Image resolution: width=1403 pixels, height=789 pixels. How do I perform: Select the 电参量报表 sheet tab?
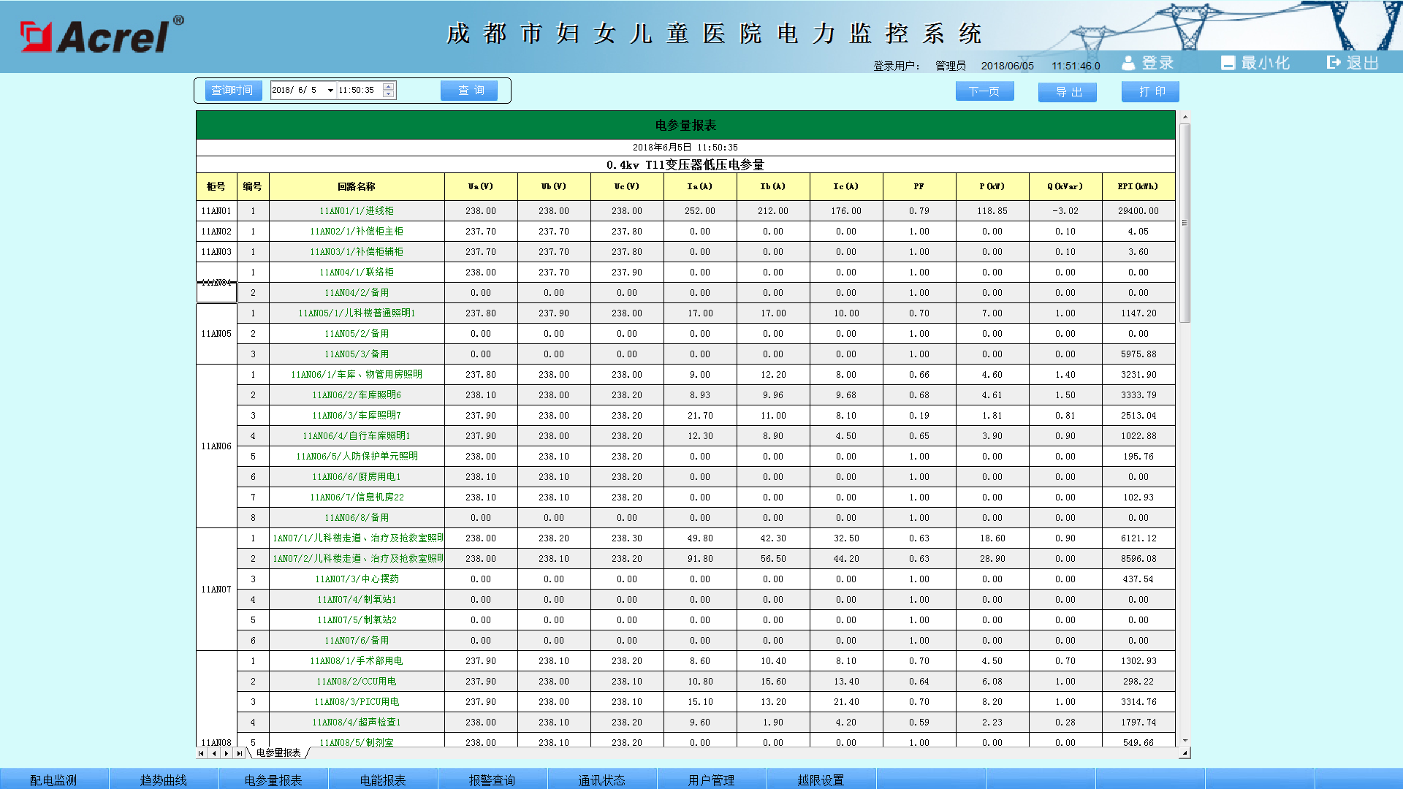tap(278, 753)
